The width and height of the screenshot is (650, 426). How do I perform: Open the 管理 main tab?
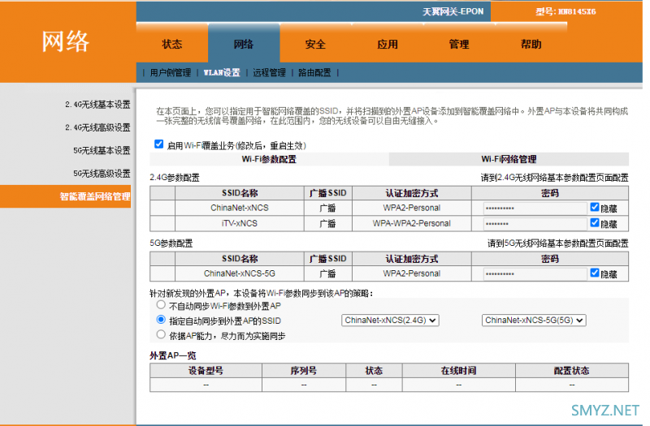[459, 44]
